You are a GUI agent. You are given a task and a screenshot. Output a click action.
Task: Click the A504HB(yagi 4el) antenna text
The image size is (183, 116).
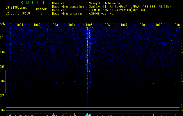(103, 14)
